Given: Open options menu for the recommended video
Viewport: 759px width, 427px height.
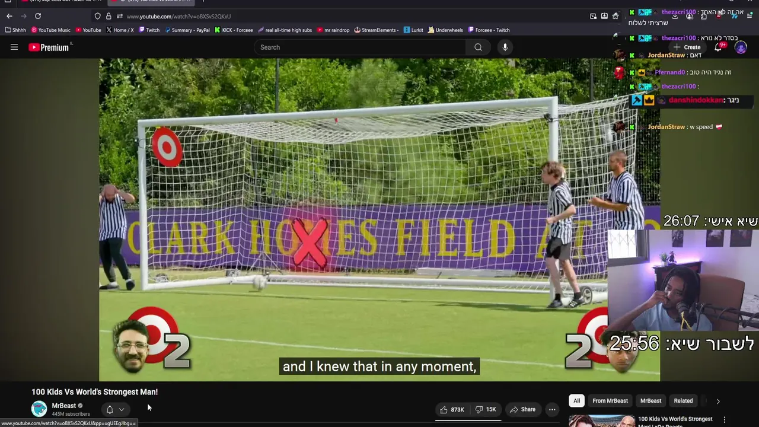Looking at the screenshot, I should (x=724, y=420).
